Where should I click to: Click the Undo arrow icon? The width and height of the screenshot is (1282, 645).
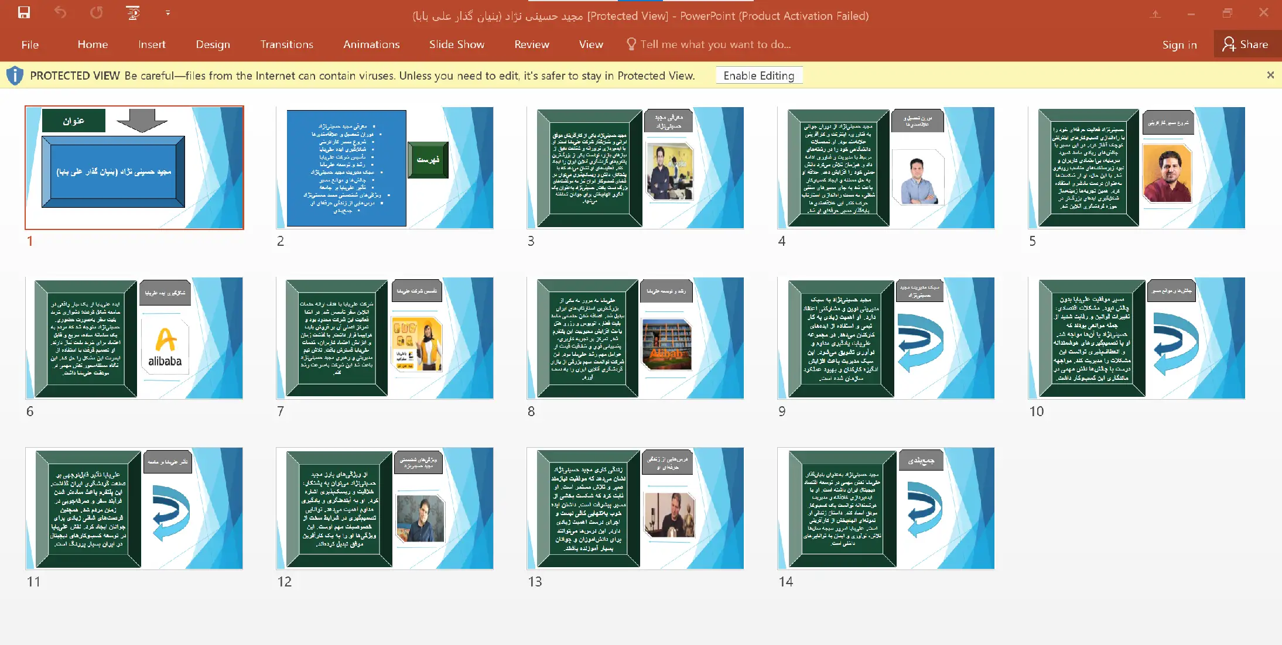(x=60, y=13)
